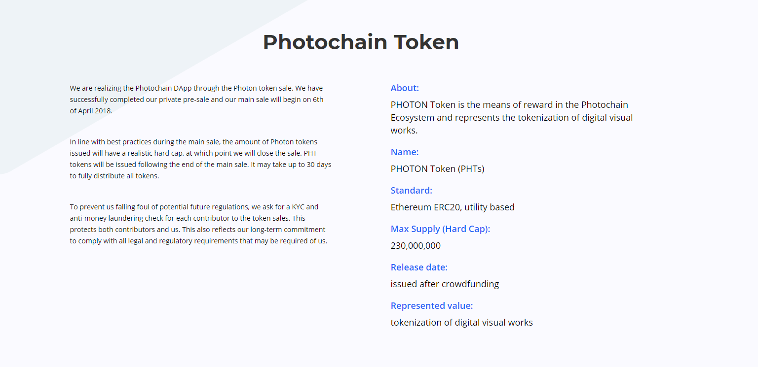Click the issued after crowdfunding text
758x367 pixels.
(445, 284)
